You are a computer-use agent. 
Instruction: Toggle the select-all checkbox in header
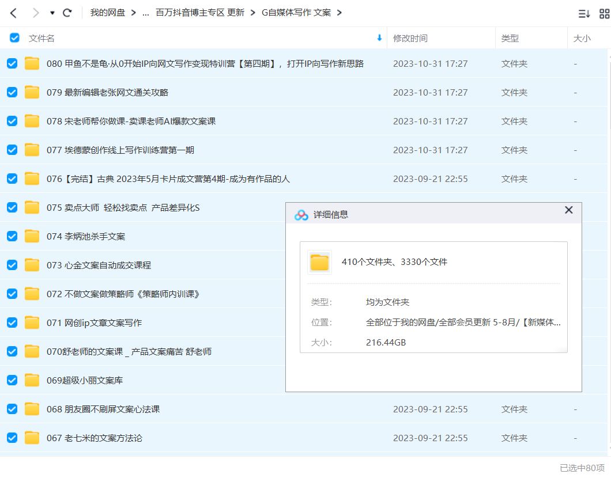pos(14,38)
